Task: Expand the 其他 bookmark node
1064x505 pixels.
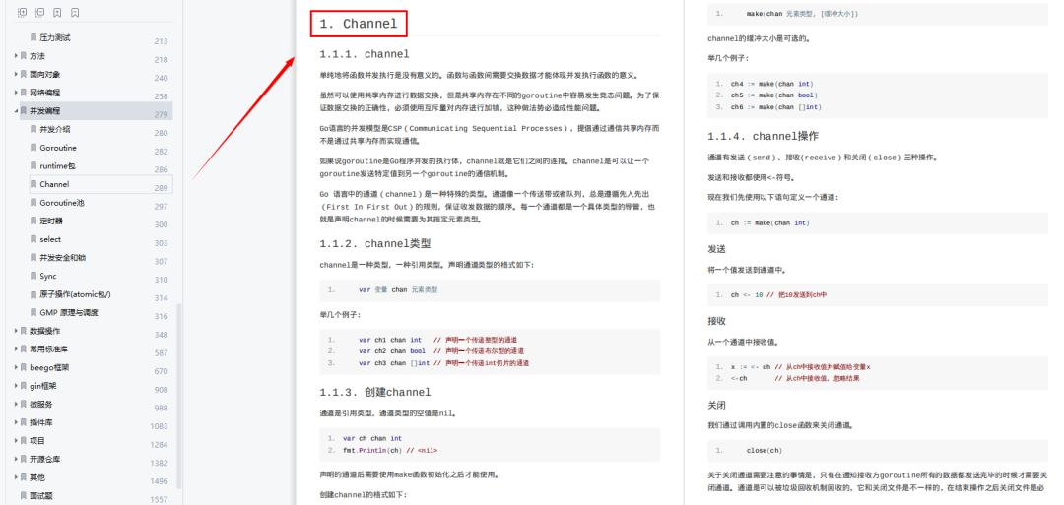Action: point(16,477)
